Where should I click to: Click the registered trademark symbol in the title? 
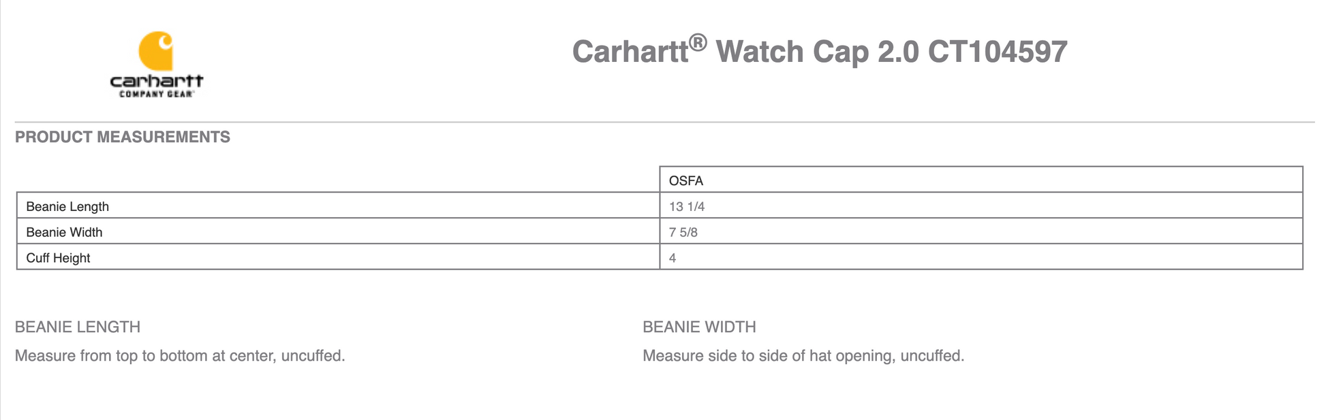coord(698,43)
